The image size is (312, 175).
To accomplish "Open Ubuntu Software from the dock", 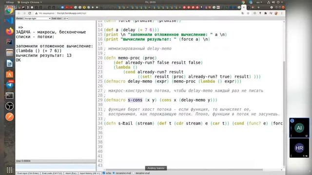I will pyautogui.click(x=9, y=74).
